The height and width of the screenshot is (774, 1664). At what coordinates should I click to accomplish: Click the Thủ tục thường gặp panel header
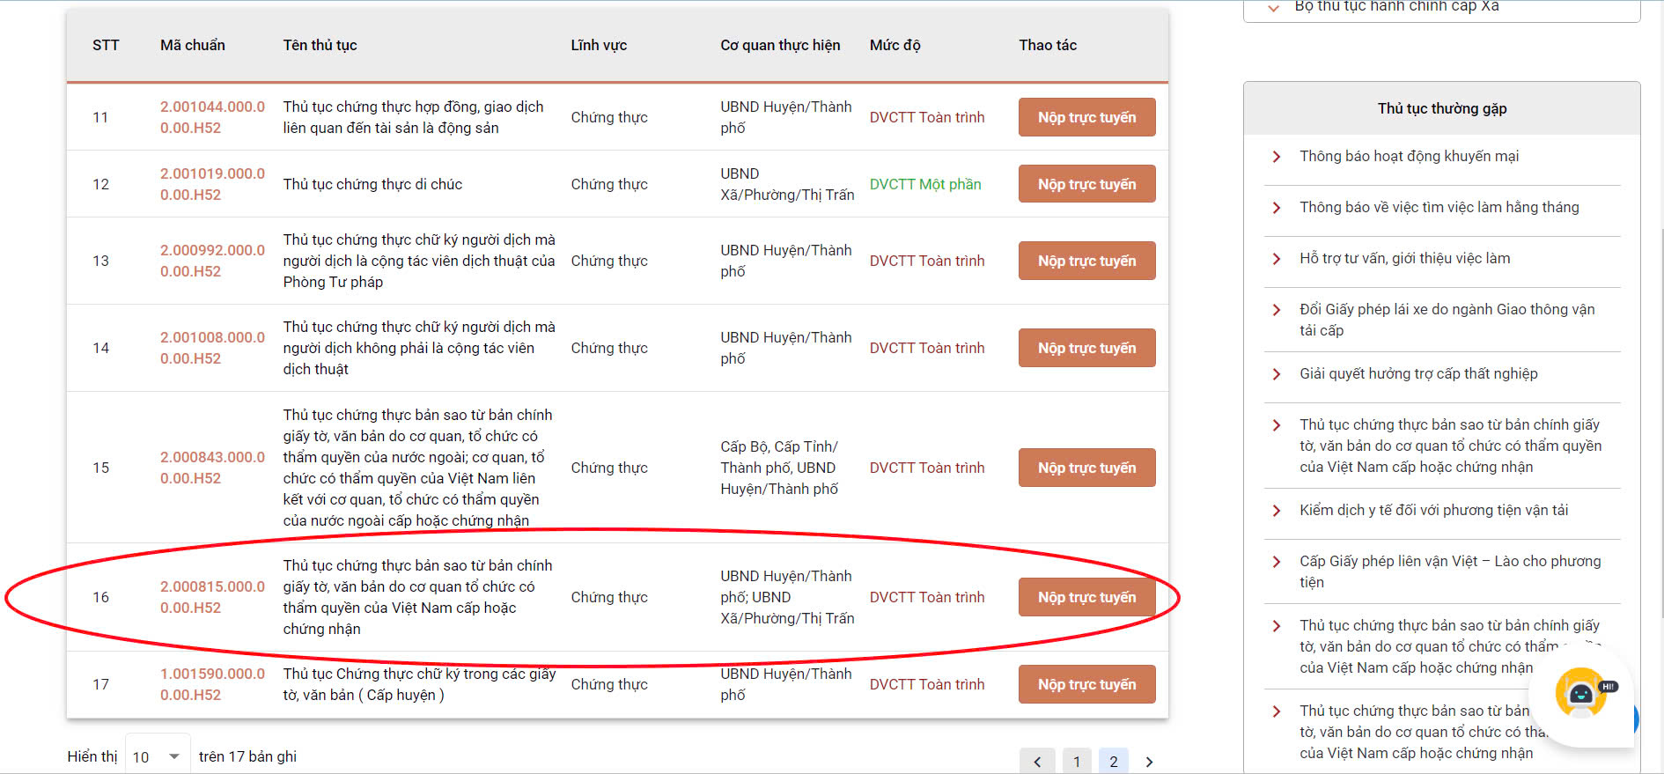pos(1442,108)
